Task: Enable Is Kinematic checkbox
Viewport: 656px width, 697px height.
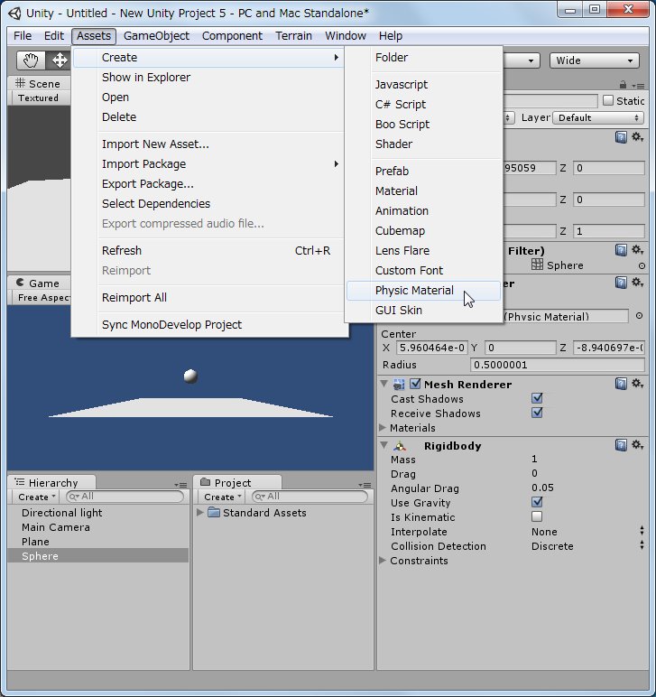Action: (537, 516)
